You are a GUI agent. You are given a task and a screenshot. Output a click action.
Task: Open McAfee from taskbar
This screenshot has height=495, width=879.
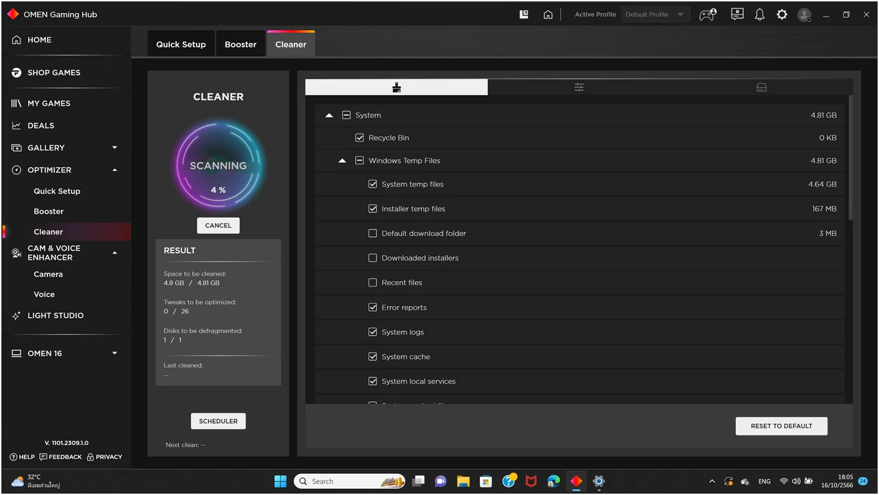531,481
